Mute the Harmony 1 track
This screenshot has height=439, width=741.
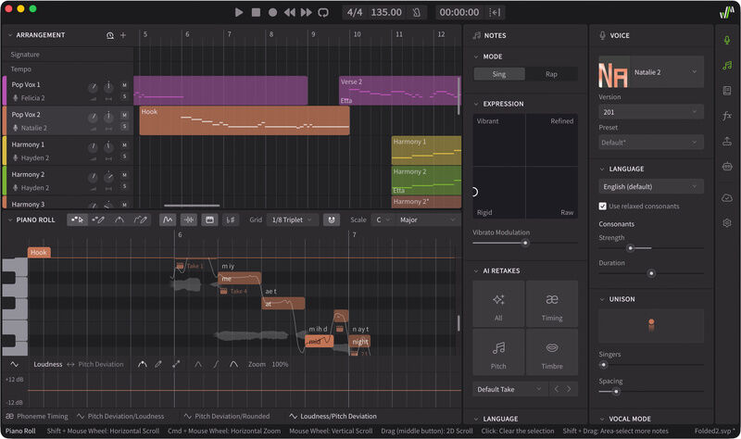124,145
